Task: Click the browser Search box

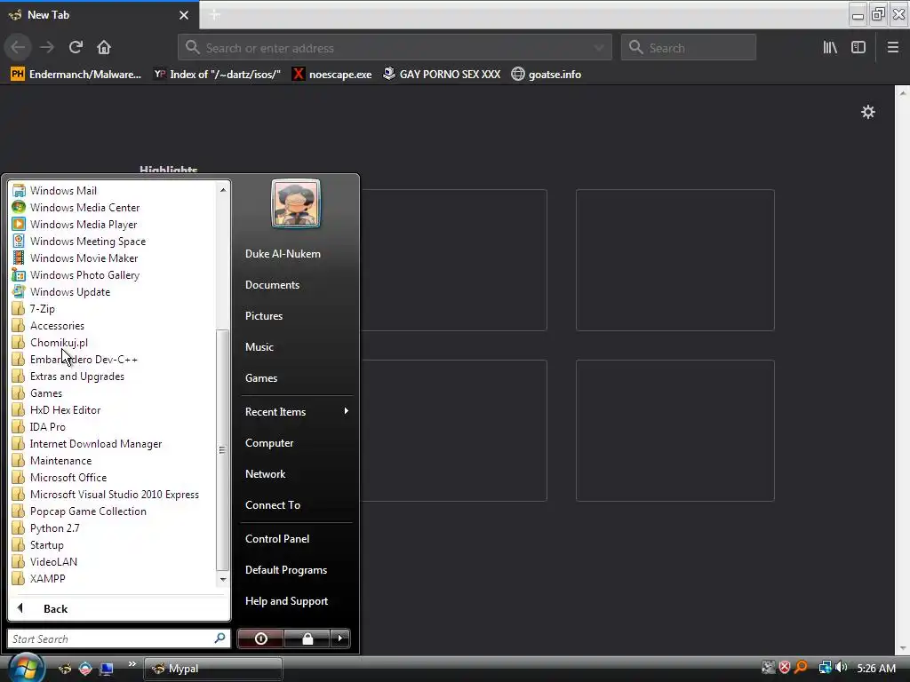Action: point(689,48)
